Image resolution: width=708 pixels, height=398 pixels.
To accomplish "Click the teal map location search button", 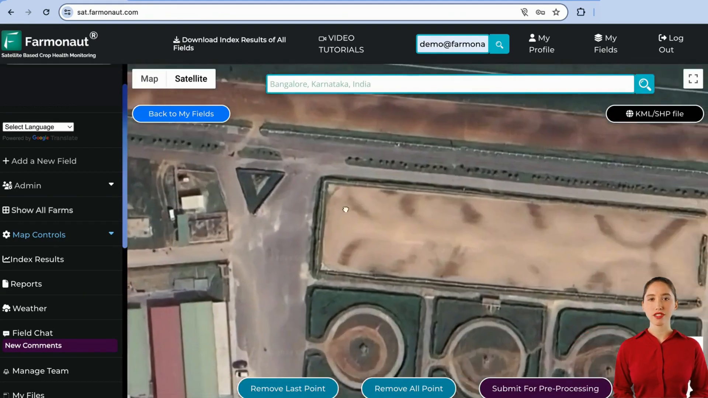I will coord(644,84).
